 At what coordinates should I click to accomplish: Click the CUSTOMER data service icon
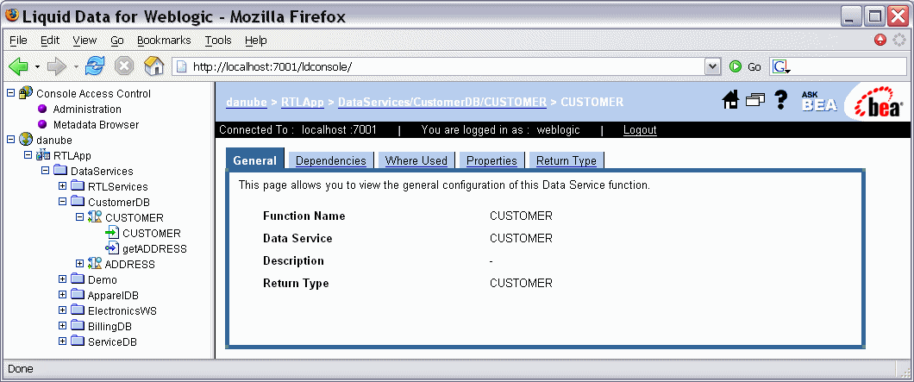(x=95, y=217)
